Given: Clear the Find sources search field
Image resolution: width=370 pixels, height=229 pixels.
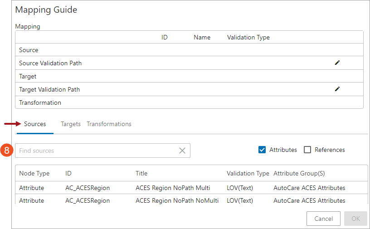Looking at the screenshot, I should click(x=182, y=151).
